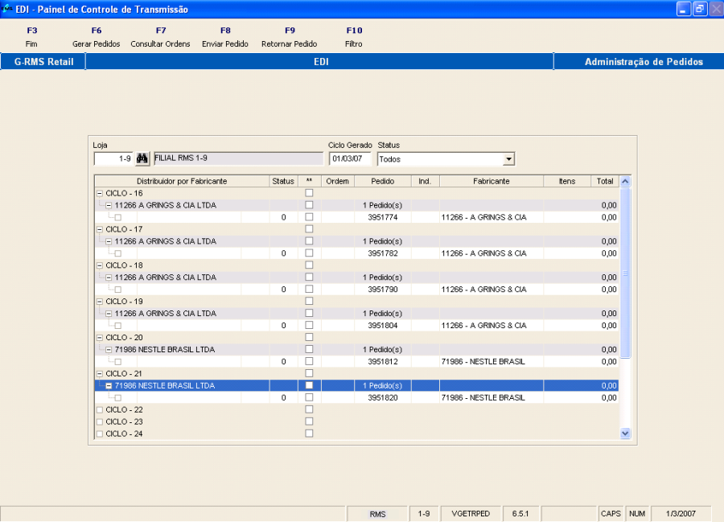Expand the CICLO - 22 tree node

click(x=100, y=410)
